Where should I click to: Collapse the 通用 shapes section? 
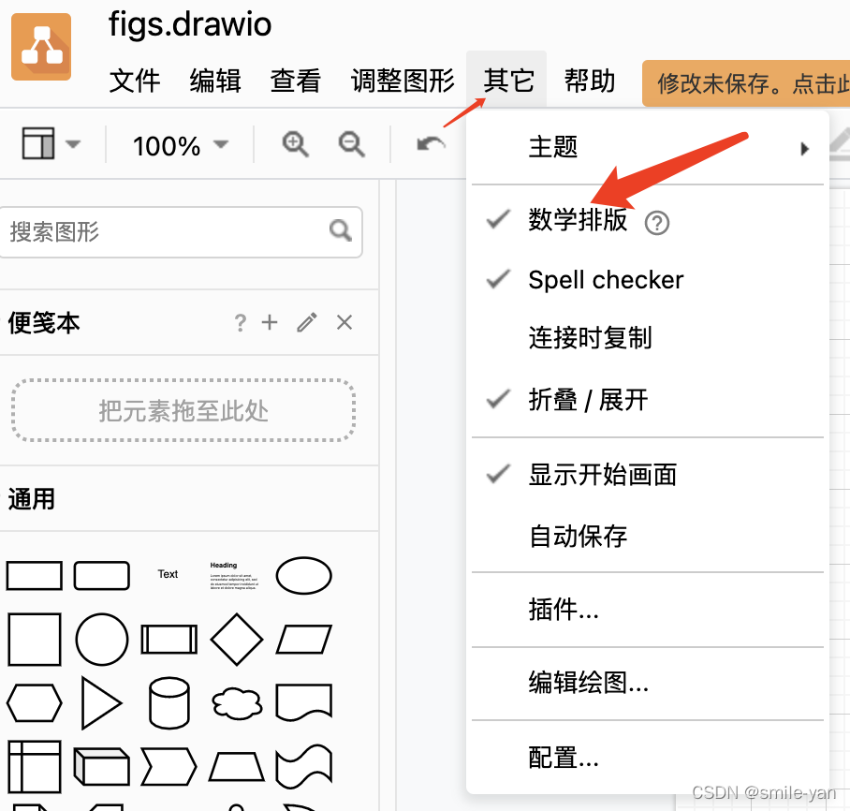coord(32,498)
